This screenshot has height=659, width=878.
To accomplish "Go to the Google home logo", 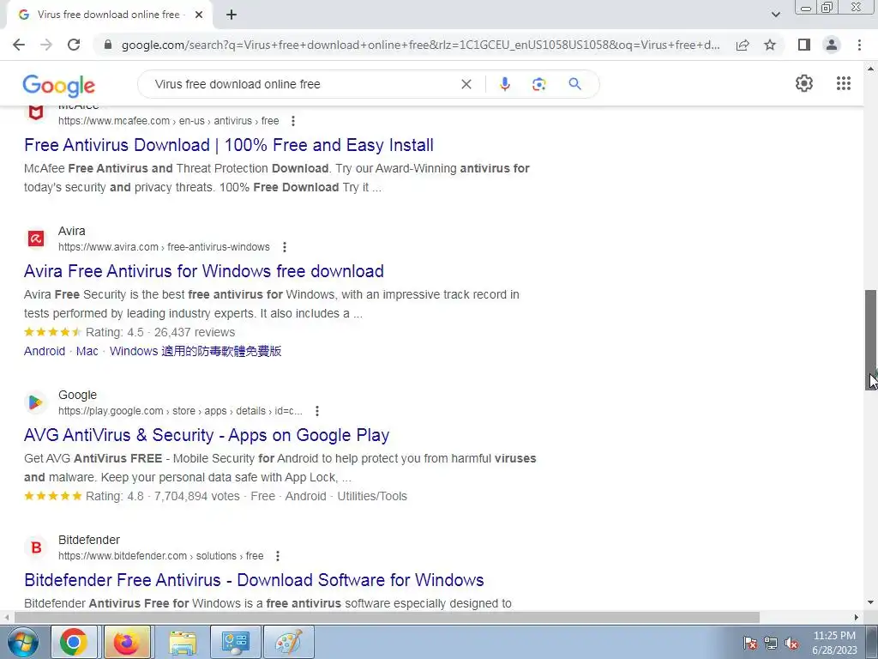I will tap(59, 85).
